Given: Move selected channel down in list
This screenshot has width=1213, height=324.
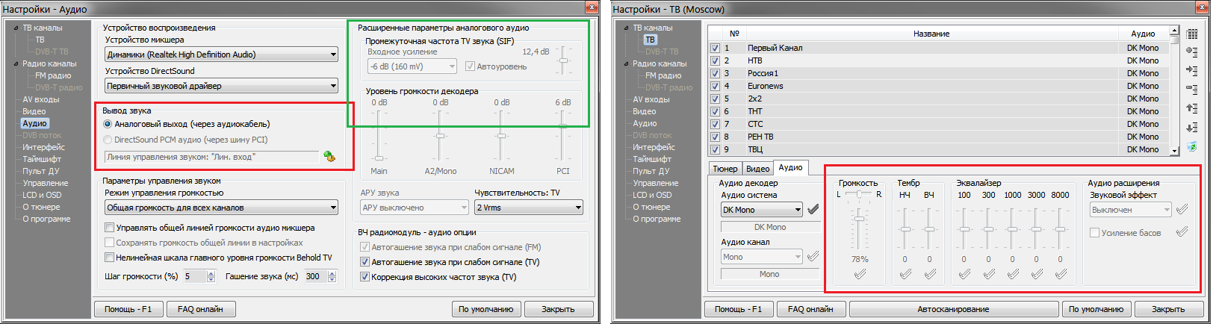Looking at the screenshot, I should pos(1191,127).
